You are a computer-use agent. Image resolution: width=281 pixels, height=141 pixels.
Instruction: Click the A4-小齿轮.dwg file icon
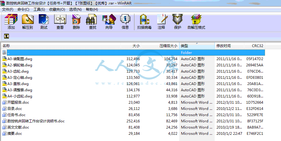click(x=4, y=96)
